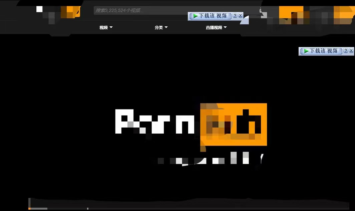
Task: Click the green play arrow on top download bar
Action: (x=196, y=16)
